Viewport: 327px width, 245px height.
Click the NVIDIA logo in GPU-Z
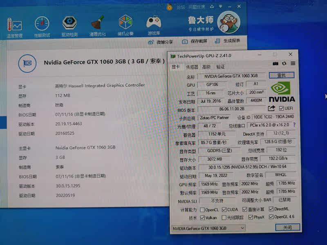[282, 91]
